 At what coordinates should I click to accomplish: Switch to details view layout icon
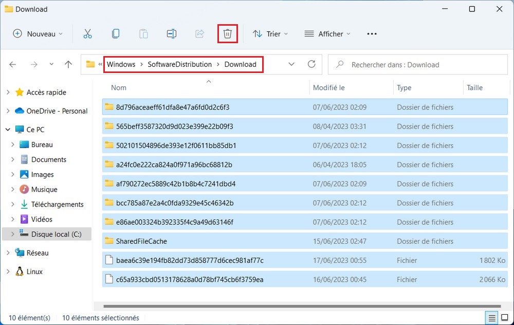(491, 318)
